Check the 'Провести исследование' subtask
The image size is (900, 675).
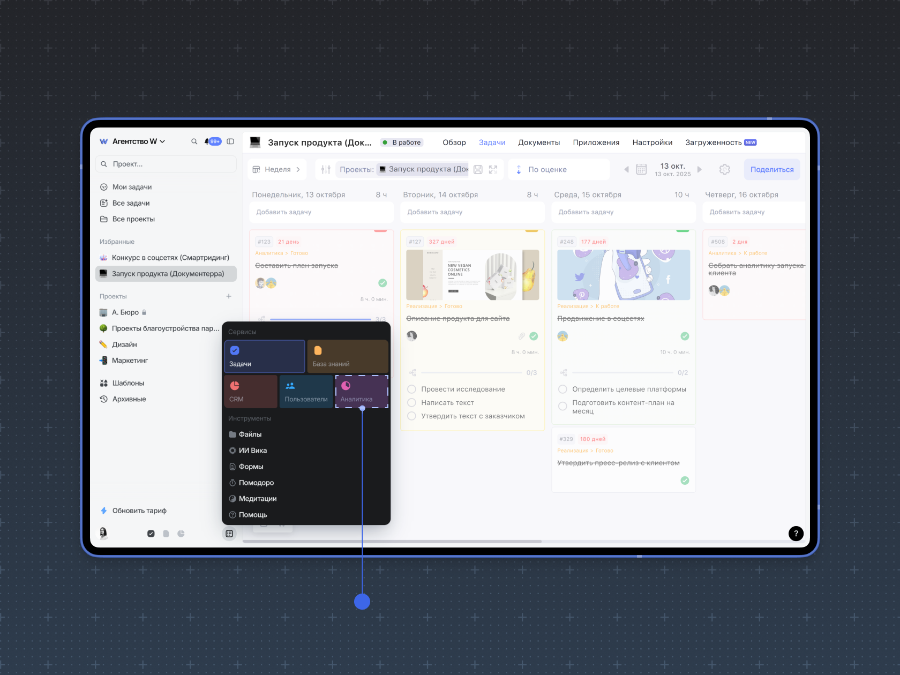coord(412,389)
